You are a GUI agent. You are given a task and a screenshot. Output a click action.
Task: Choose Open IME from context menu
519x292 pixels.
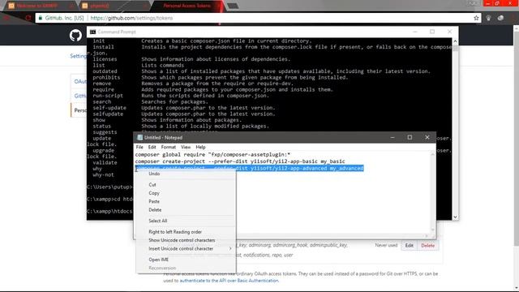click(x=159, y=260)
